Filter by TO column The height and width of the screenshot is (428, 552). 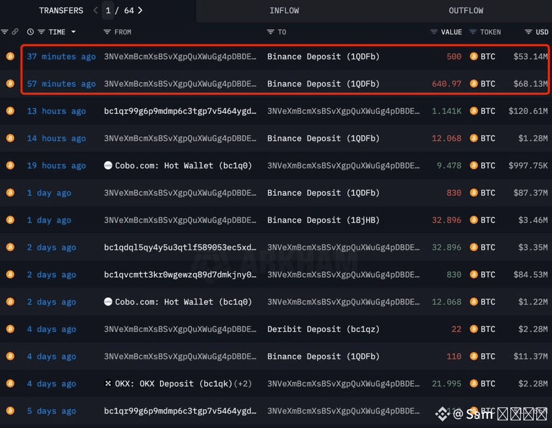pos(270,32)
